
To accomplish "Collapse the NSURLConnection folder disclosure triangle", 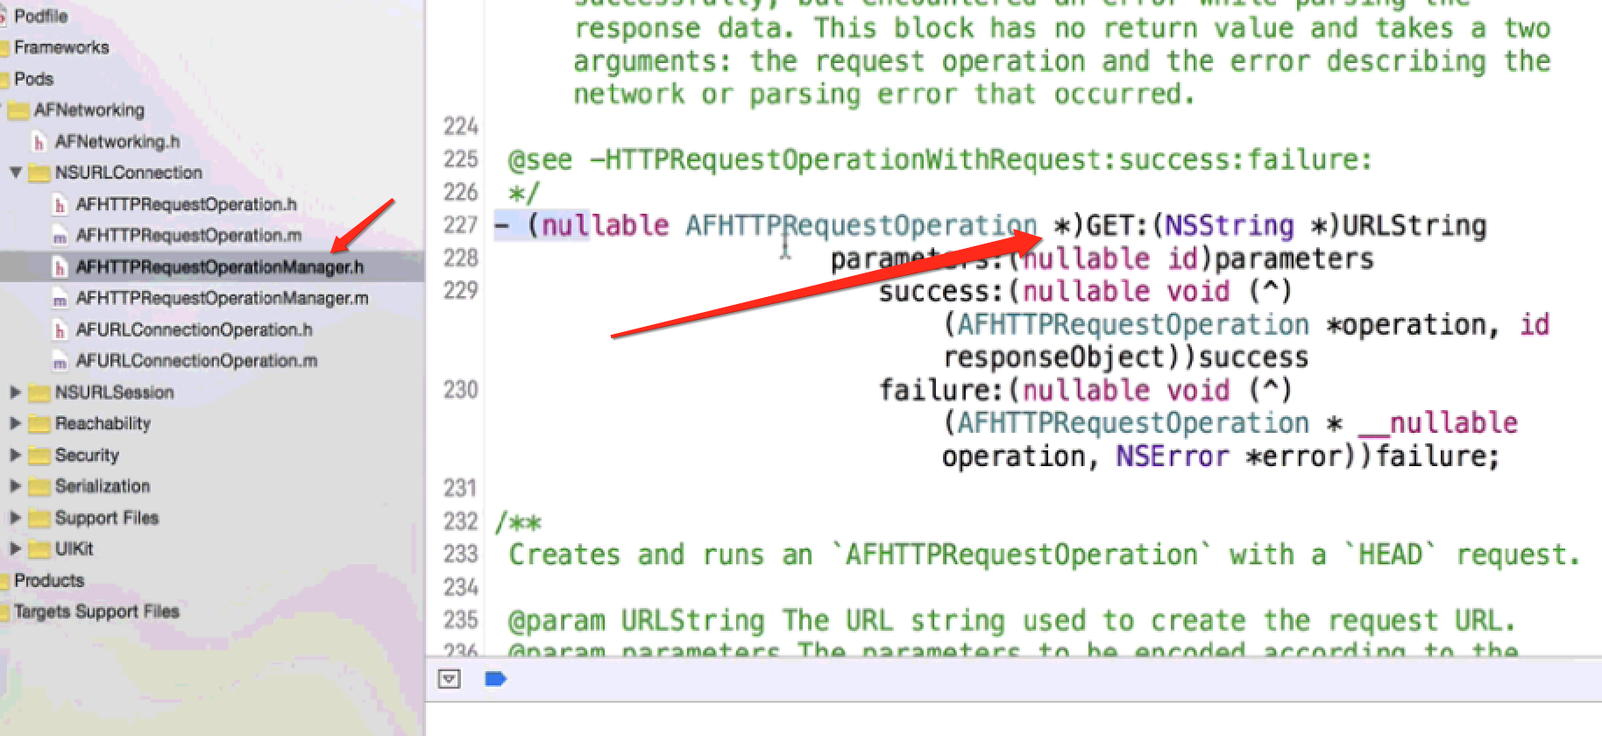I will click(16, 173).
